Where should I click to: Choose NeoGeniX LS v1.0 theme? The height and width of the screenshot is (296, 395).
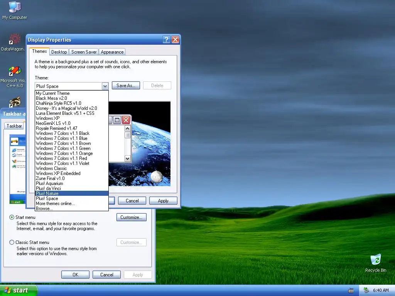(71, 123)
